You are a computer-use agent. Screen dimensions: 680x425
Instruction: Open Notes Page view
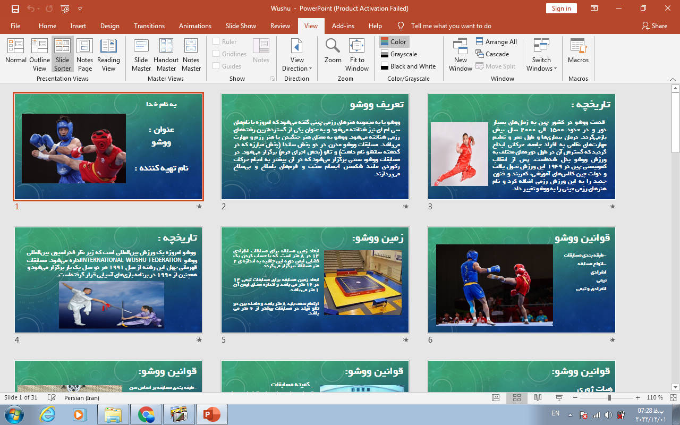click(84, 54)
